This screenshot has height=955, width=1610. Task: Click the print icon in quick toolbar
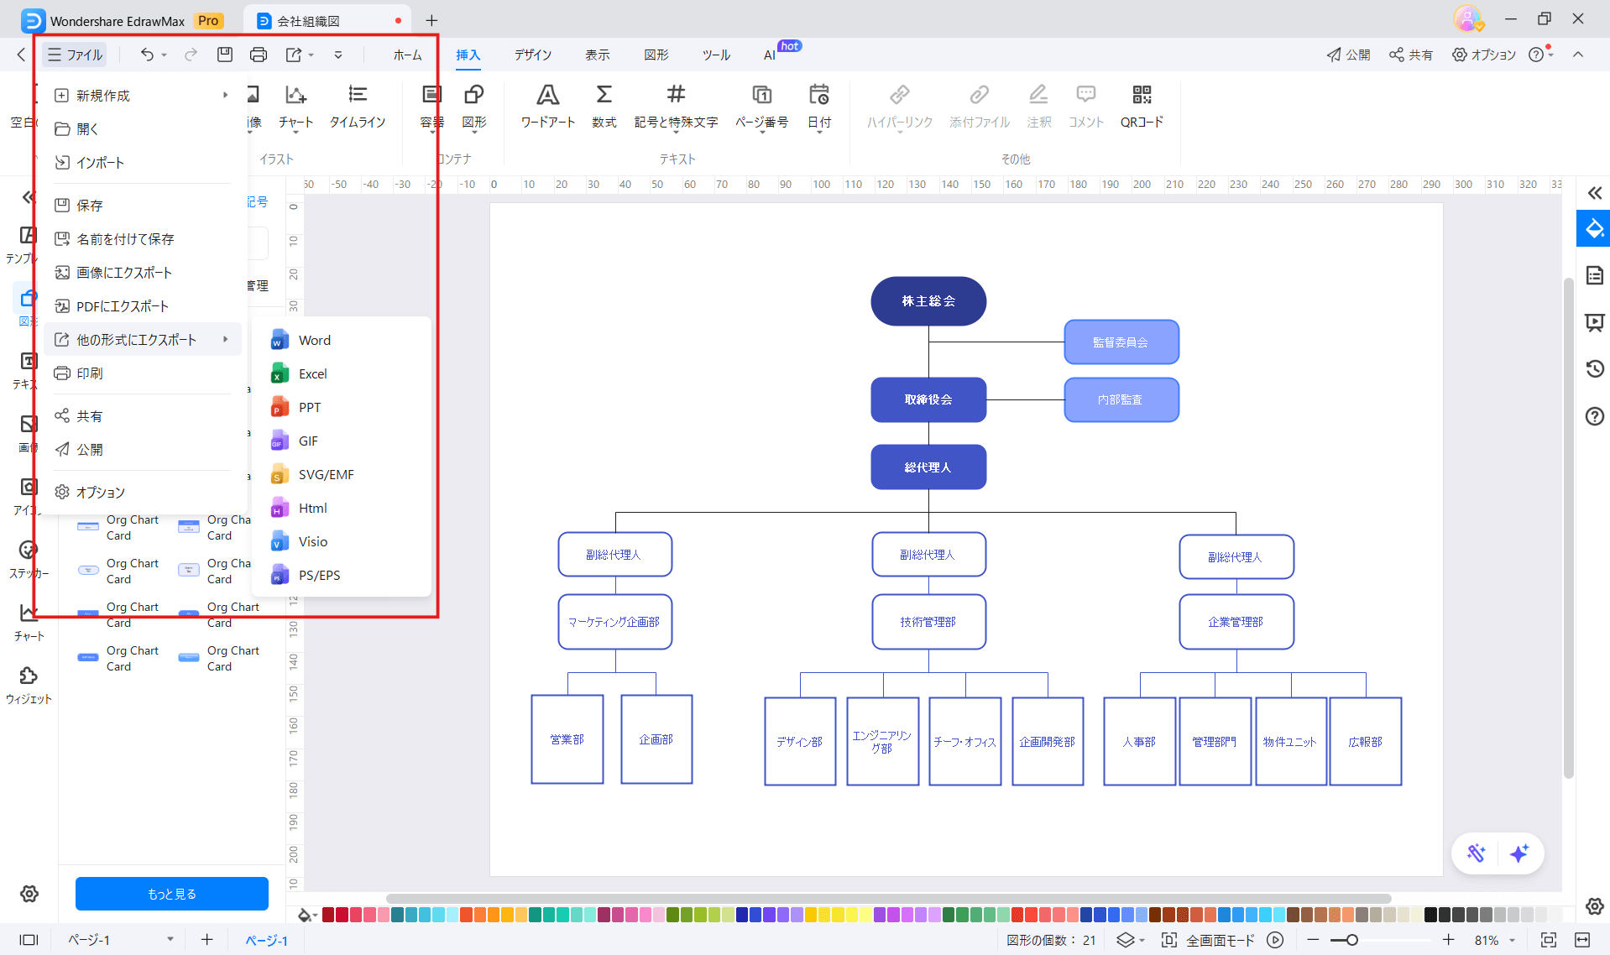click(259, 55)
